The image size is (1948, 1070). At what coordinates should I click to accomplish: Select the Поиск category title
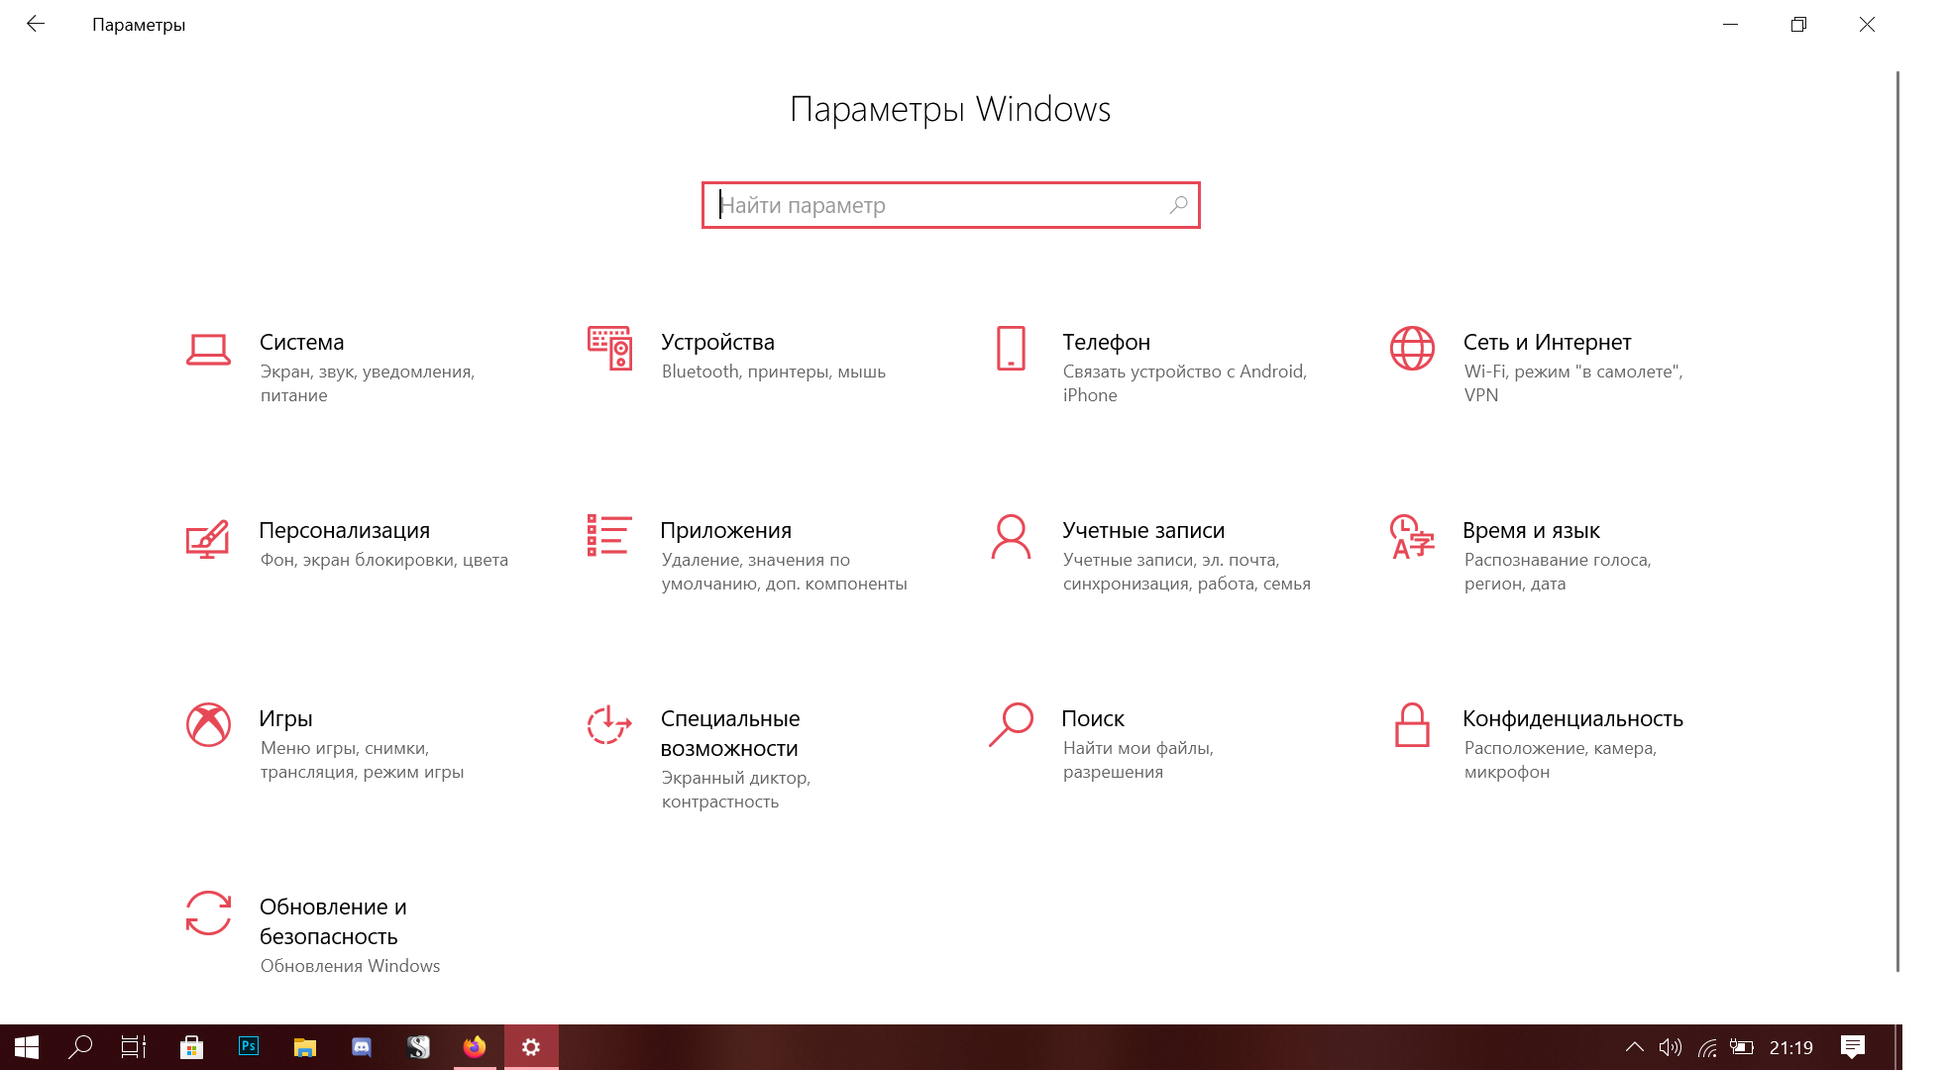pos(1093,718)
